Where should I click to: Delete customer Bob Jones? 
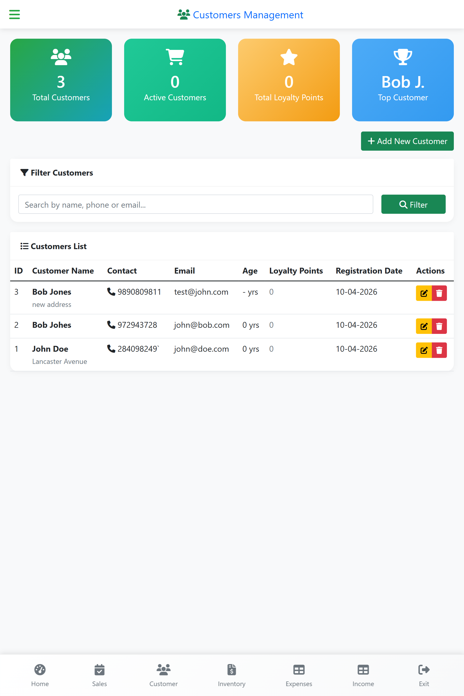click(439, 293)
